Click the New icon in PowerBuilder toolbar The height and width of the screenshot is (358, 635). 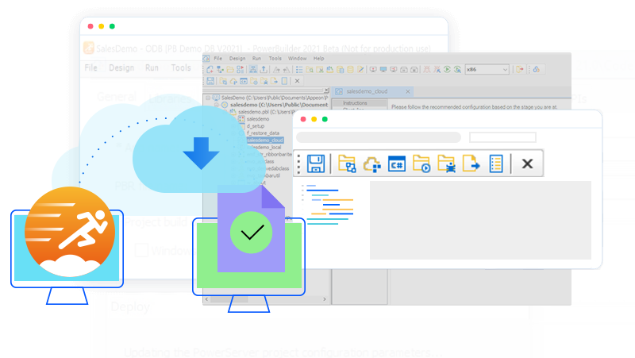tap(210, 70)
